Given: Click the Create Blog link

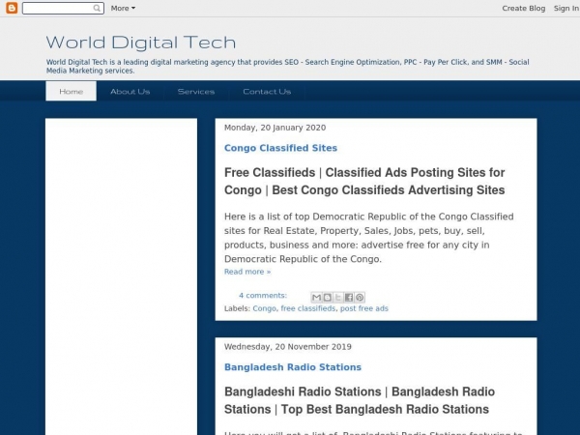Looking at the screenshot, I should 523,8.
